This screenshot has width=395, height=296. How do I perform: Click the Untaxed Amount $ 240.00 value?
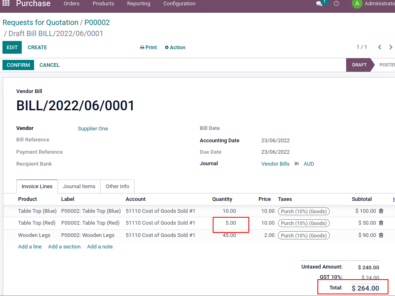coord(368,267)
